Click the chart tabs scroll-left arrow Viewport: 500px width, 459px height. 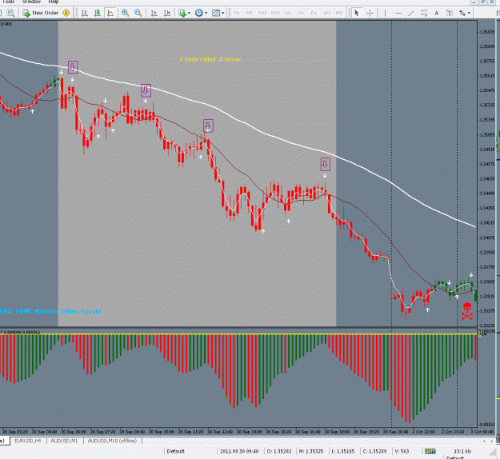484,441
